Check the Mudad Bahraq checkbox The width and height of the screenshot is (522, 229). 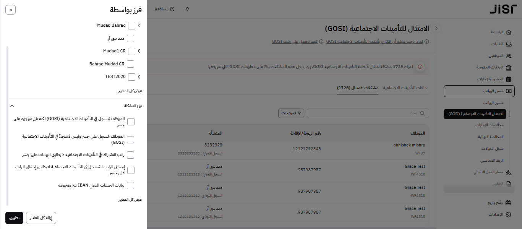click(x=131, y=26)
